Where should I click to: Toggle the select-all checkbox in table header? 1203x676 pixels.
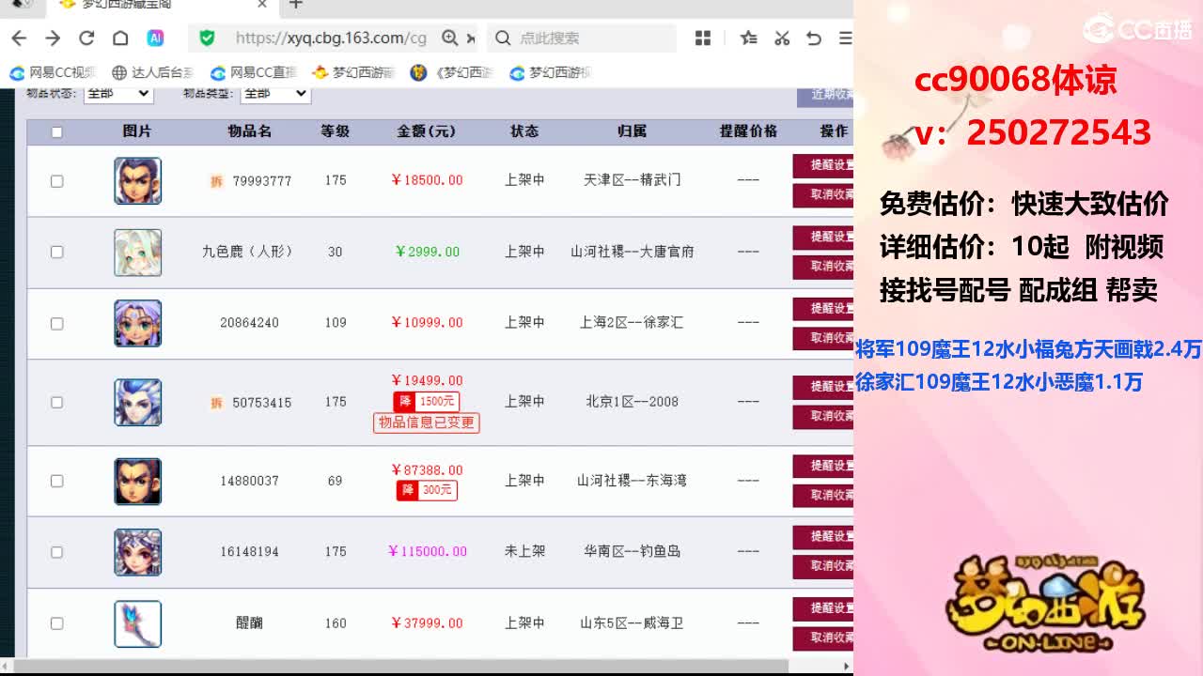[56, 132]
